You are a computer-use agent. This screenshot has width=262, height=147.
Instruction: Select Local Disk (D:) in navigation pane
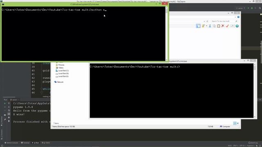(62, 73)
